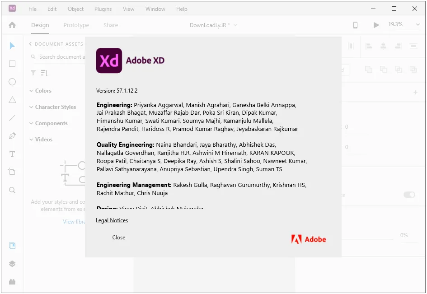This screenshot has width=427, height=294.
Task: Open the Plugins panel icon
Action: pos(12,282)
